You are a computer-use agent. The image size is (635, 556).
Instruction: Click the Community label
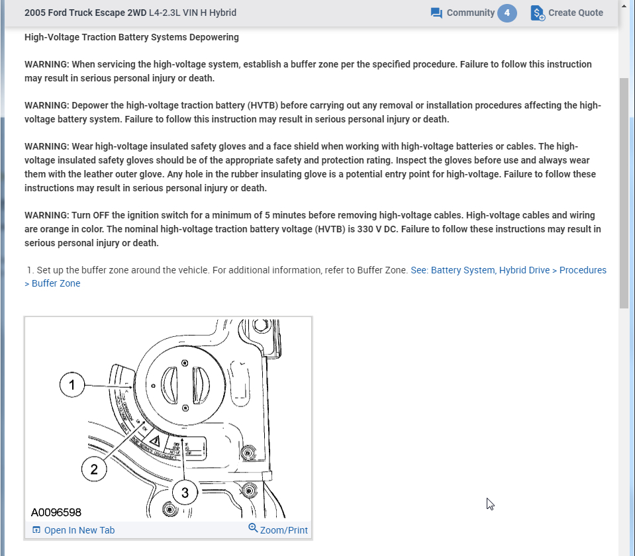(x=471, y=13)
